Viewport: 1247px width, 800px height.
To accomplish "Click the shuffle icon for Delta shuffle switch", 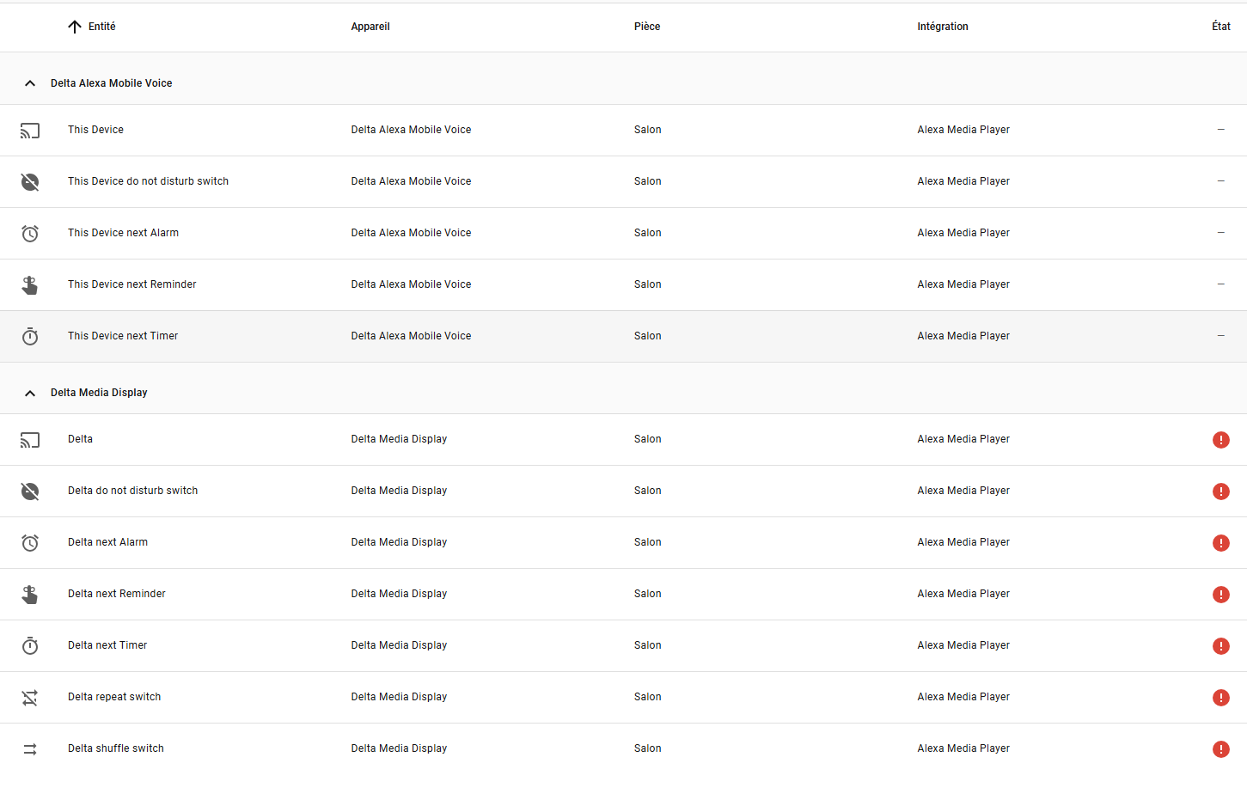I will click(x=30, y=749).
